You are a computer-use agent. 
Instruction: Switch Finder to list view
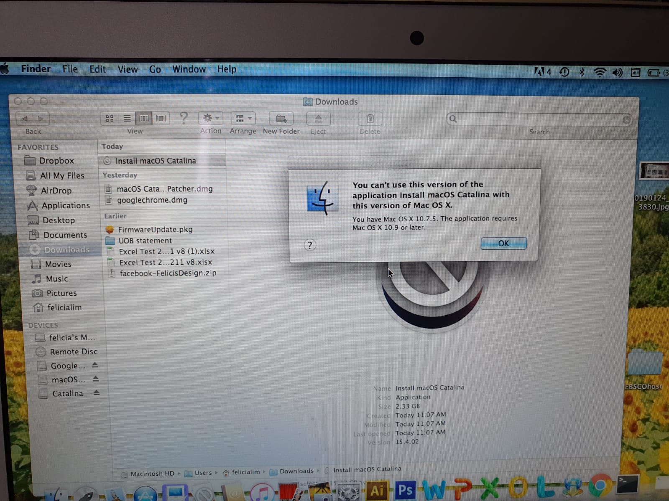[127, 119]
